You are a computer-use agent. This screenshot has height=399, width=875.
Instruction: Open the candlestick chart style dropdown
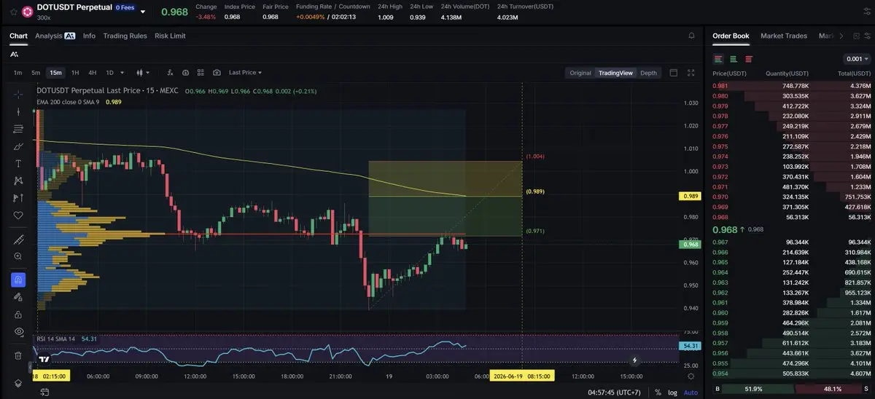pyautogui.click(x=143, y=73)
